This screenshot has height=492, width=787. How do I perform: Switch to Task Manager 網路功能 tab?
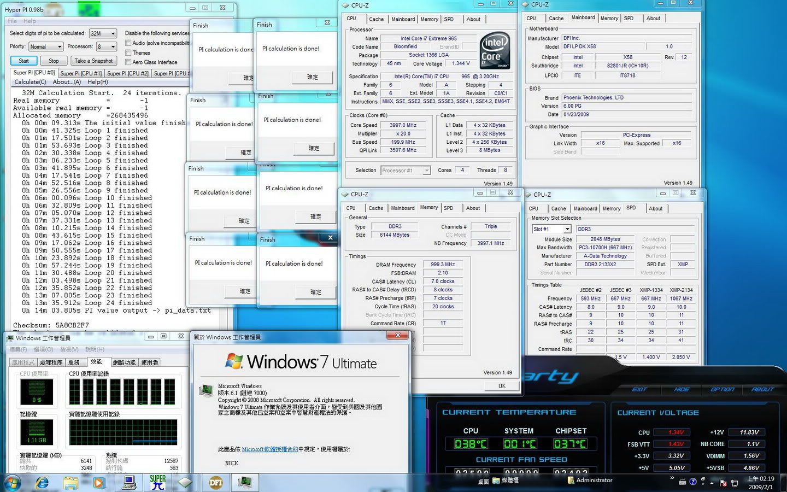click(x=124, y=362)
